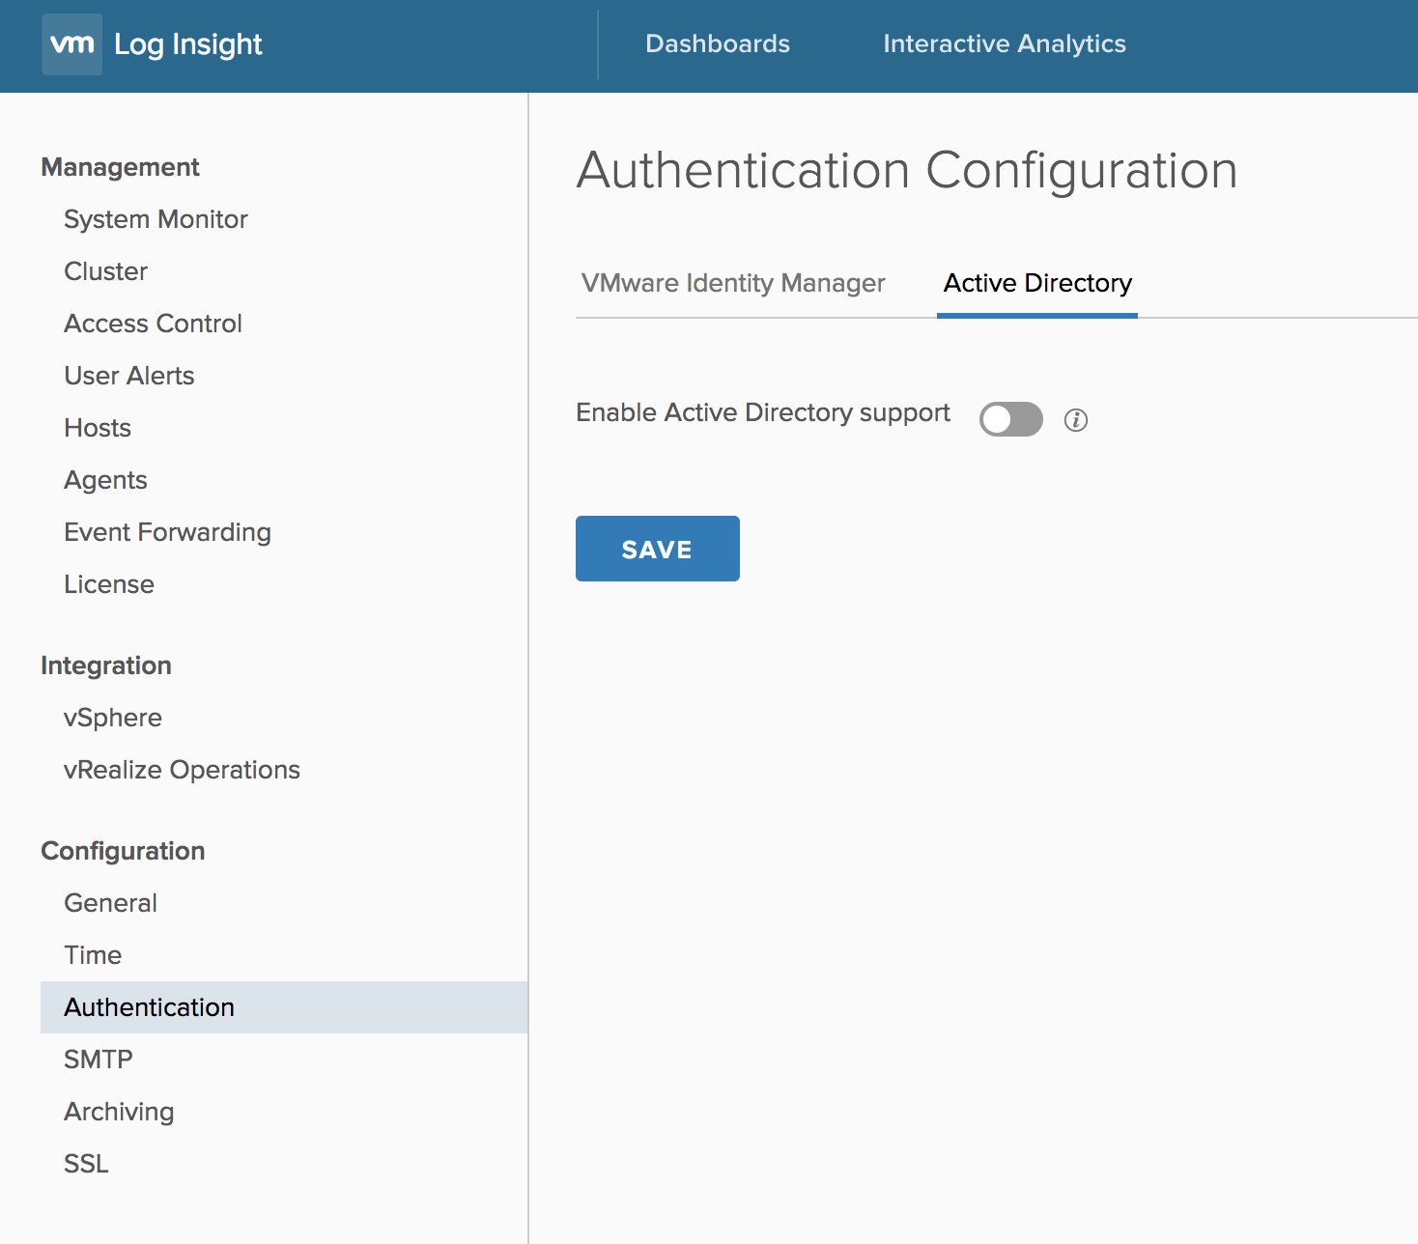Select the Active Directory tab

tap(1037, 283)
